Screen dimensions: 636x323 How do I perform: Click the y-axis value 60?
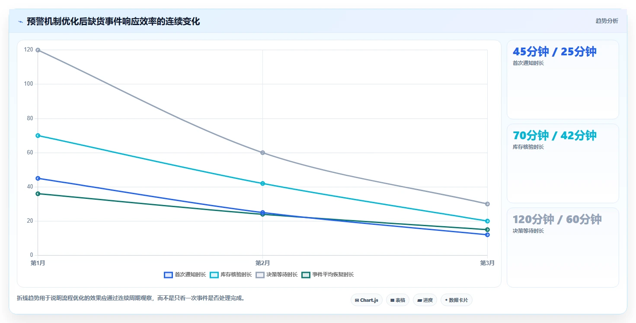[30, 152]
